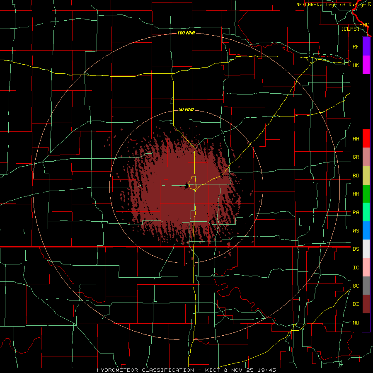
Task: Click the UK legend label
Action: click(356, 65)
